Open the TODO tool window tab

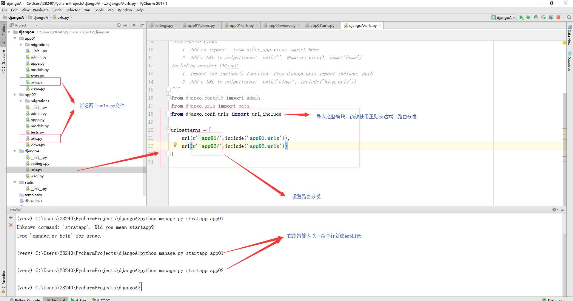(x=101, y=299)
